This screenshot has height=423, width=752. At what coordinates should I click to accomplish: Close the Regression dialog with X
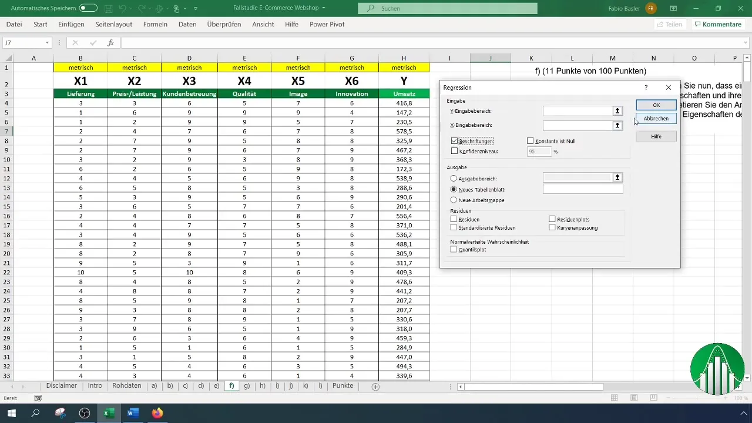(669, 87)
